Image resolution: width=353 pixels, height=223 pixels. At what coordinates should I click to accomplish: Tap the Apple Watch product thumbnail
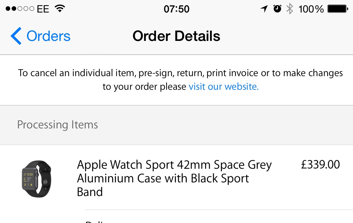point(36,179)
